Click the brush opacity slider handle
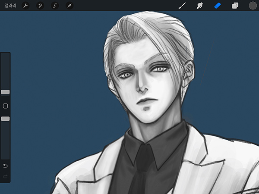The width and height of the screenshot is (259, 194). pos(5,119)
